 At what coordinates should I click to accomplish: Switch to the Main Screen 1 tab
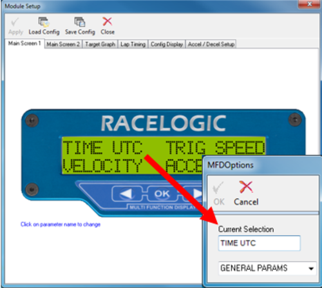[24, 43]
